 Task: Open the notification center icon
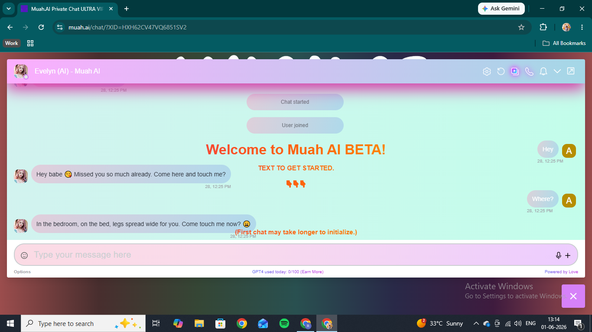click(578, 323)
